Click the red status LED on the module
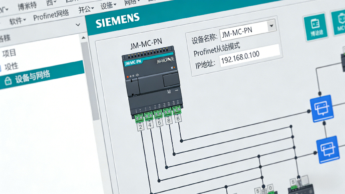The height and width of the screenshot is (194, 345). coord(128,77)
